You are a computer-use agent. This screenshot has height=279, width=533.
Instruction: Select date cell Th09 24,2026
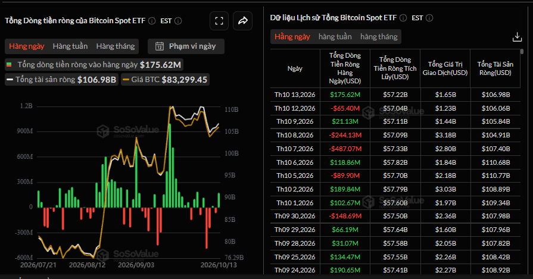coord(295,270)
